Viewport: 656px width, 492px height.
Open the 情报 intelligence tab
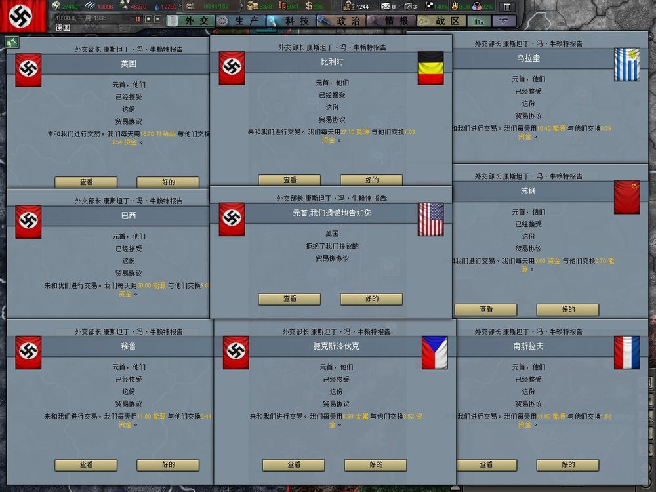391,20
